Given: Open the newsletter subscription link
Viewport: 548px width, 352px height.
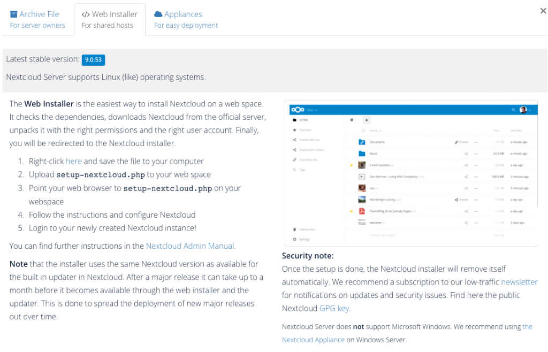Looking at the screenshot, I should [519, 282].
